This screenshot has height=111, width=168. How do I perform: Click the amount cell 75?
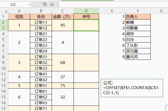[x=63, y=85]
